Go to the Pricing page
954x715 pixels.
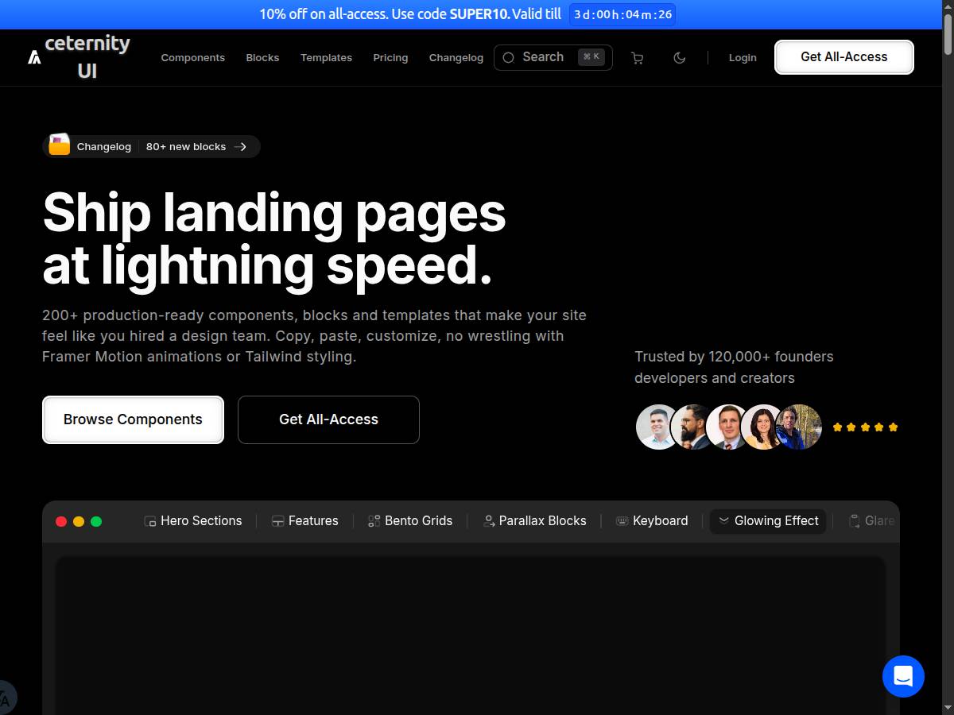390,58
